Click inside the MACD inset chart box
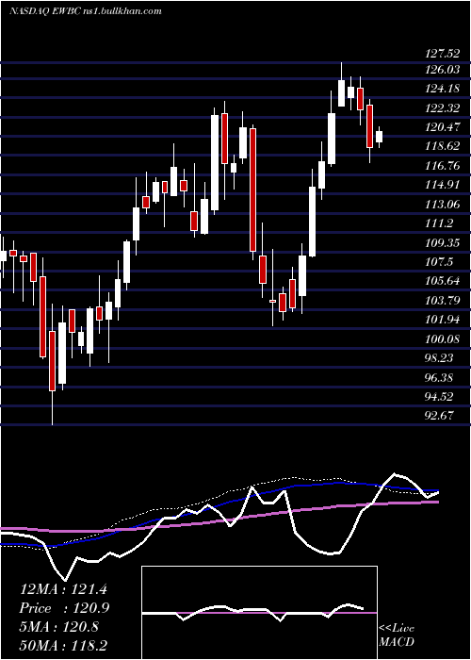This screenshot has height=660, width=471. [x=259, y=613]
